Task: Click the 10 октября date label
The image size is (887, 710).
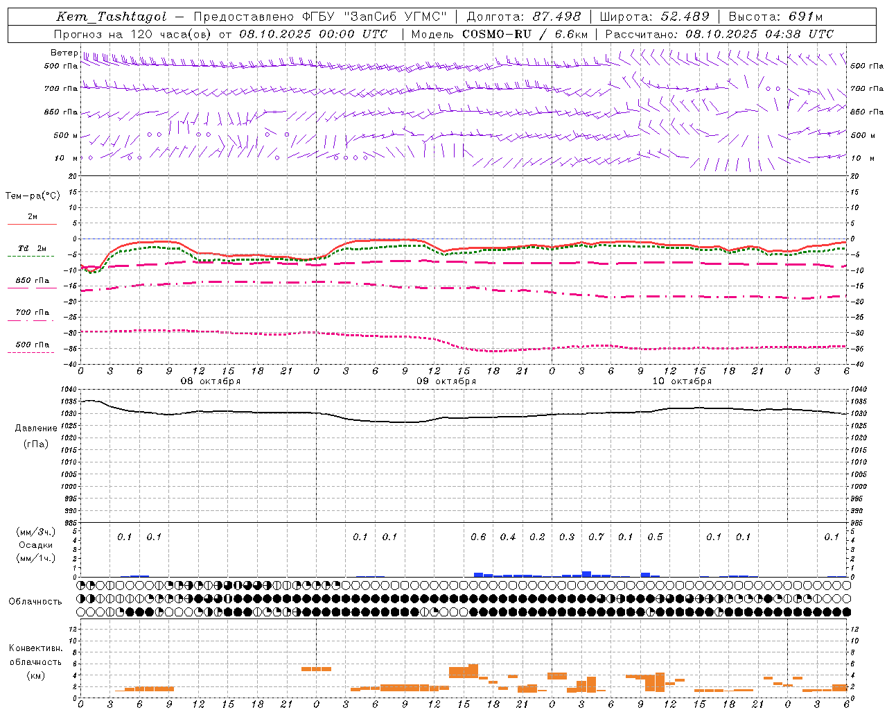Action: point(682,381)
